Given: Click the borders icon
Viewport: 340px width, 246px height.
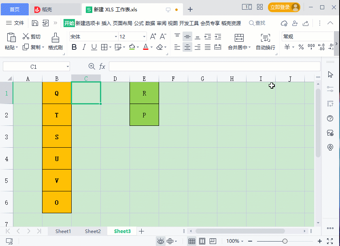Looking at the screenshot, I should click(x=104, y=47).
